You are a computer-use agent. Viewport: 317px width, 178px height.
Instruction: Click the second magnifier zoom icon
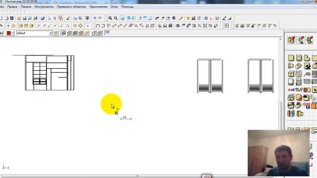click(x=115, y=18)
